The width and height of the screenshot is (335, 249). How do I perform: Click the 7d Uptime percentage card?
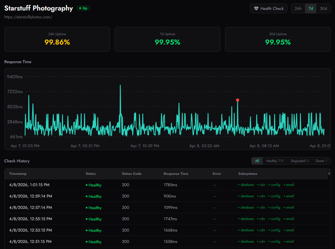[x=167, y=39]
